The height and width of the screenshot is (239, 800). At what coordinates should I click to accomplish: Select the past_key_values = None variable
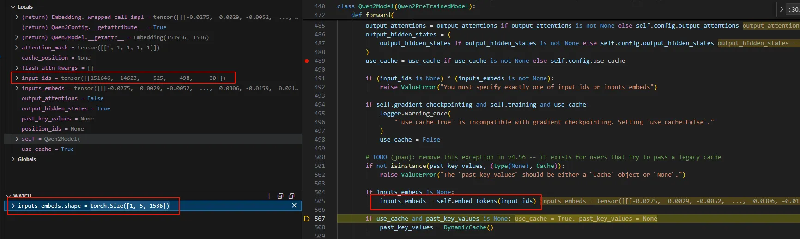pos(153,119)
